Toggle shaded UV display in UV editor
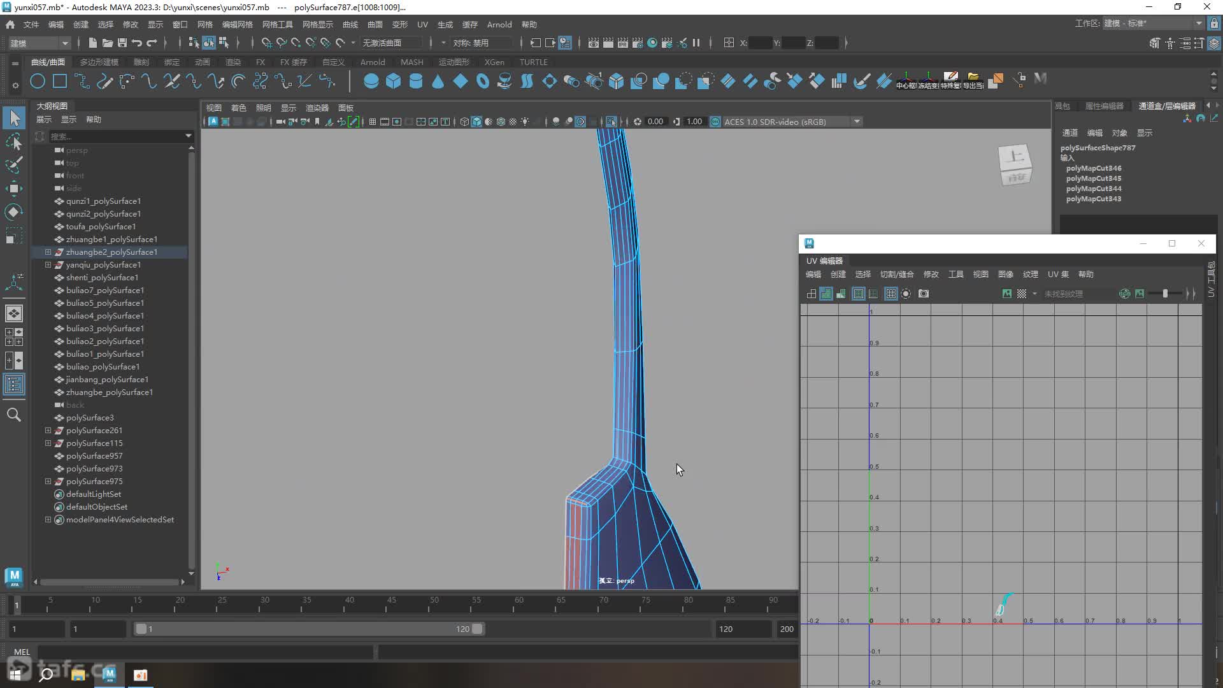Viewport: 1223px width, 688px height. pos(826,294)
